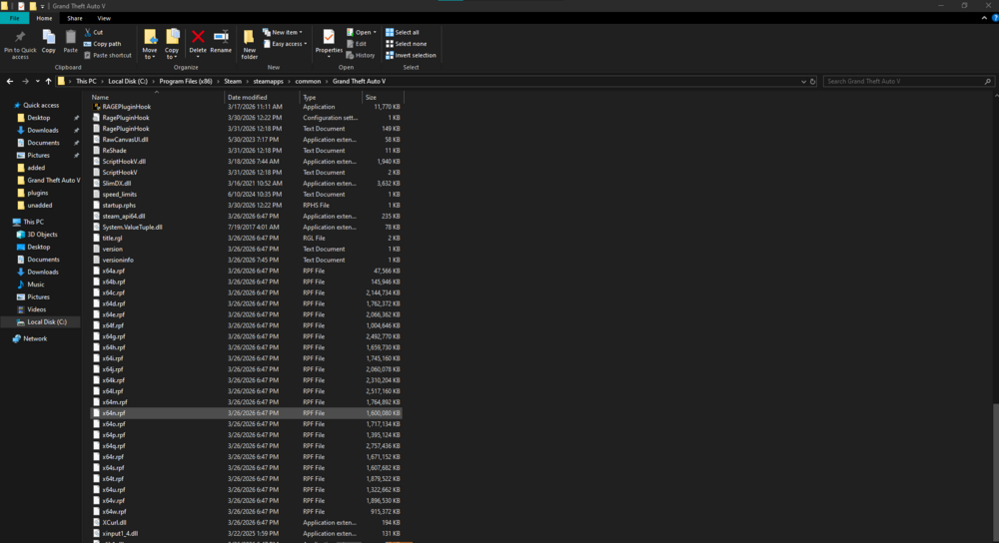
Task: Click History in the Open group
Action: (x=361, y=55)
